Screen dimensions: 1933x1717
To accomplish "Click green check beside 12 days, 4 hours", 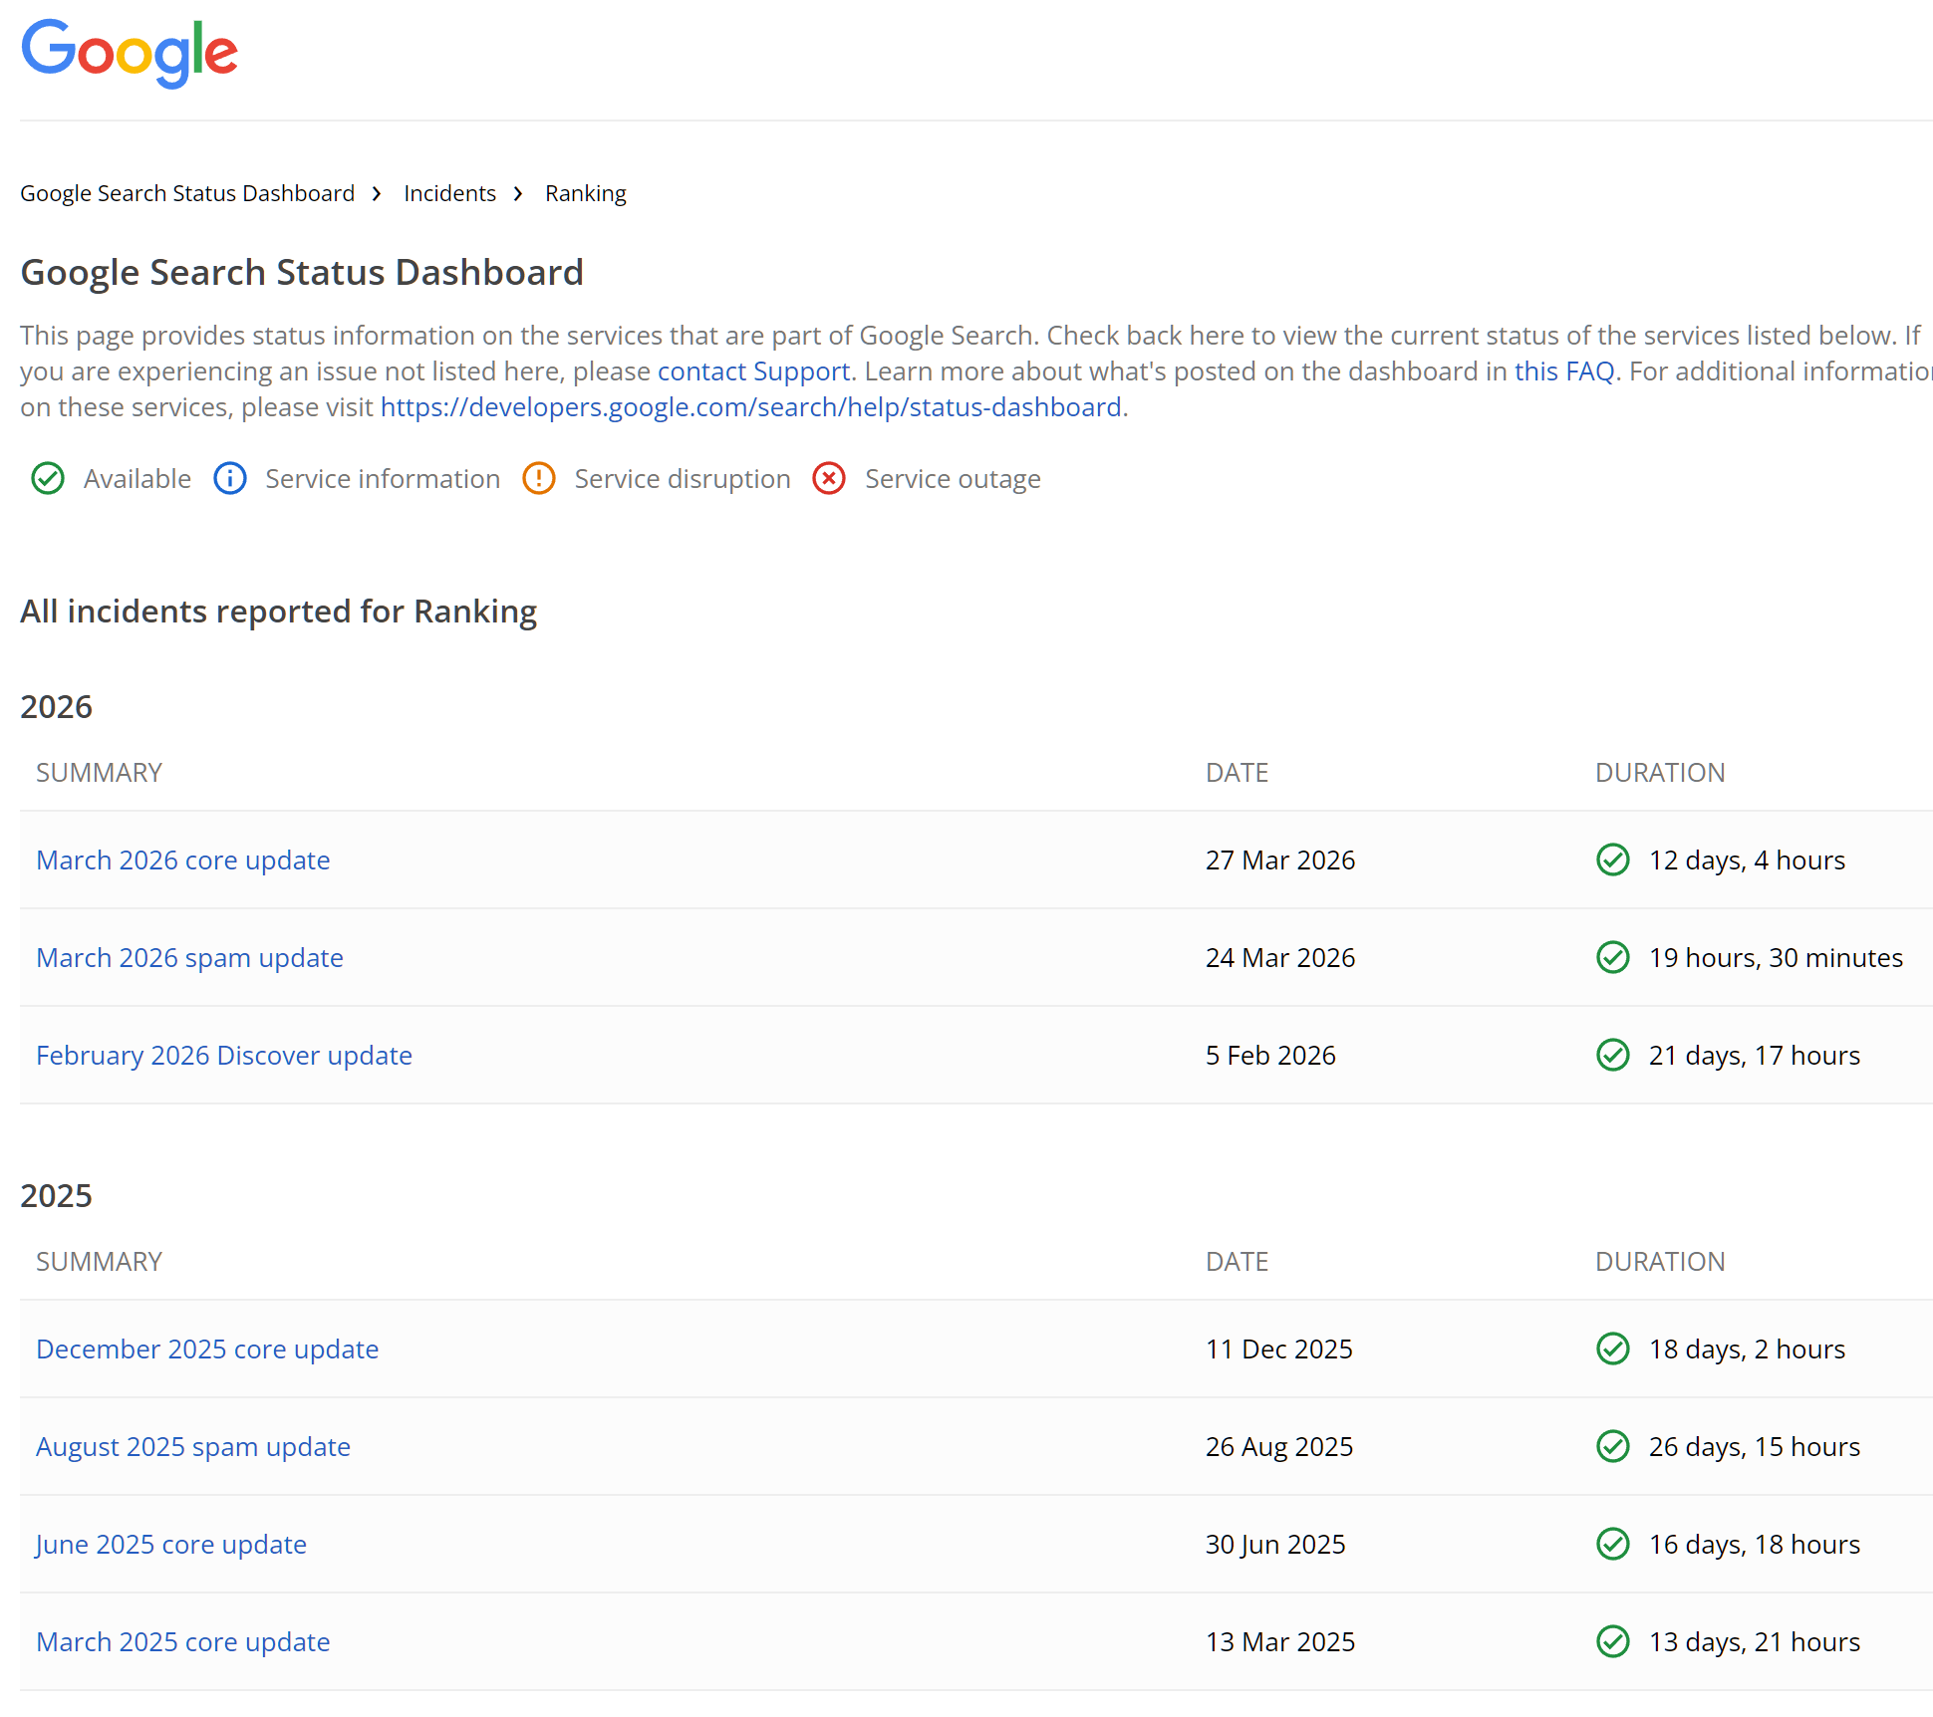I will pyautogui.click(x=1612, y=859).
